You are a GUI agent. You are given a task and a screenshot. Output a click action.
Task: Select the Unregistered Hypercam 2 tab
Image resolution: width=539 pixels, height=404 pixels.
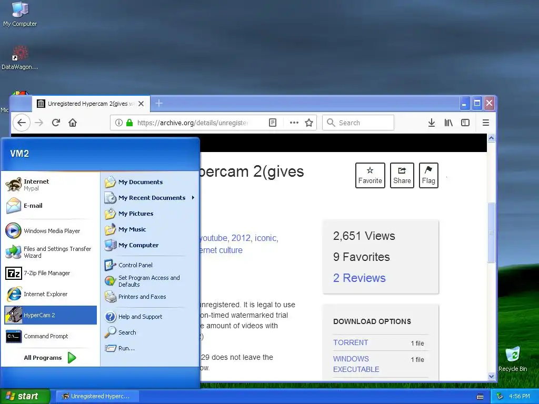click(91, 104)
